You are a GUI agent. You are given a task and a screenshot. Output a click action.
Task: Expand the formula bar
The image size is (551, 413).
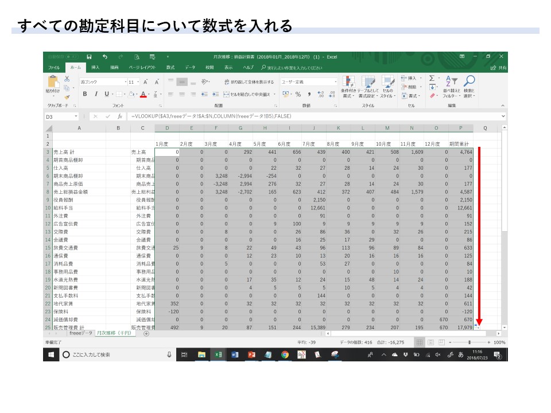tap(503, 116)
